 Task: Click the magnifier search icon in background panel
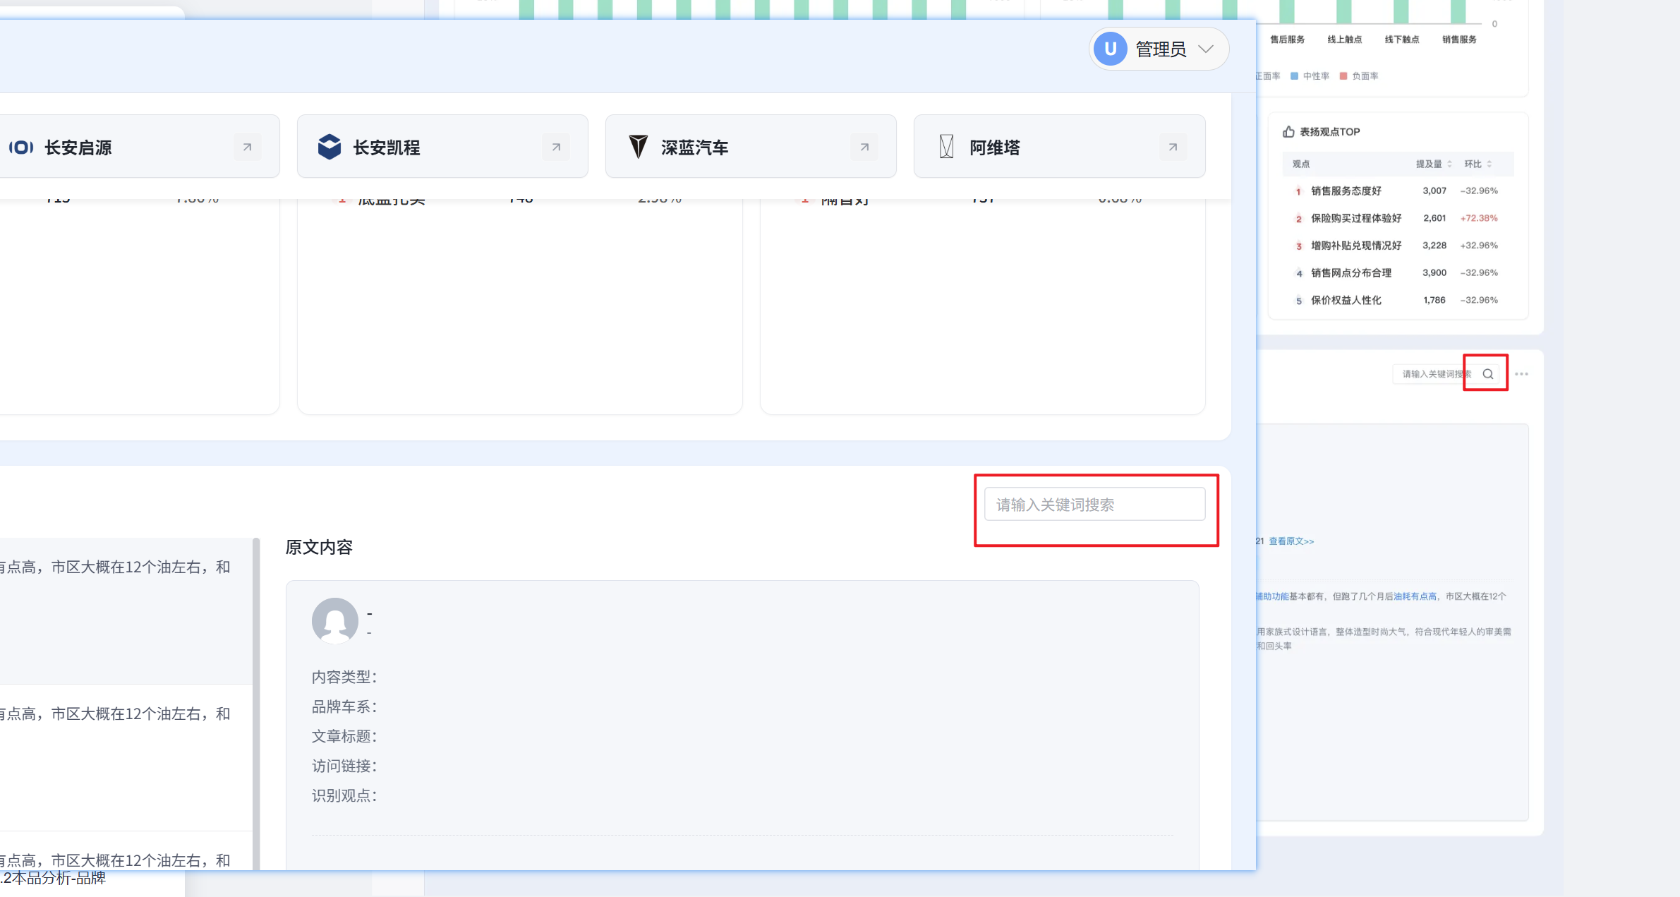[1487, 374]
